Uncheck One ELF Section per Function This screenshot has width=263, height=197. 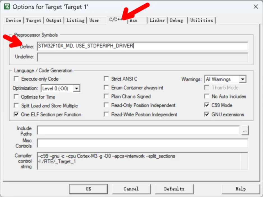coord(16,114)
